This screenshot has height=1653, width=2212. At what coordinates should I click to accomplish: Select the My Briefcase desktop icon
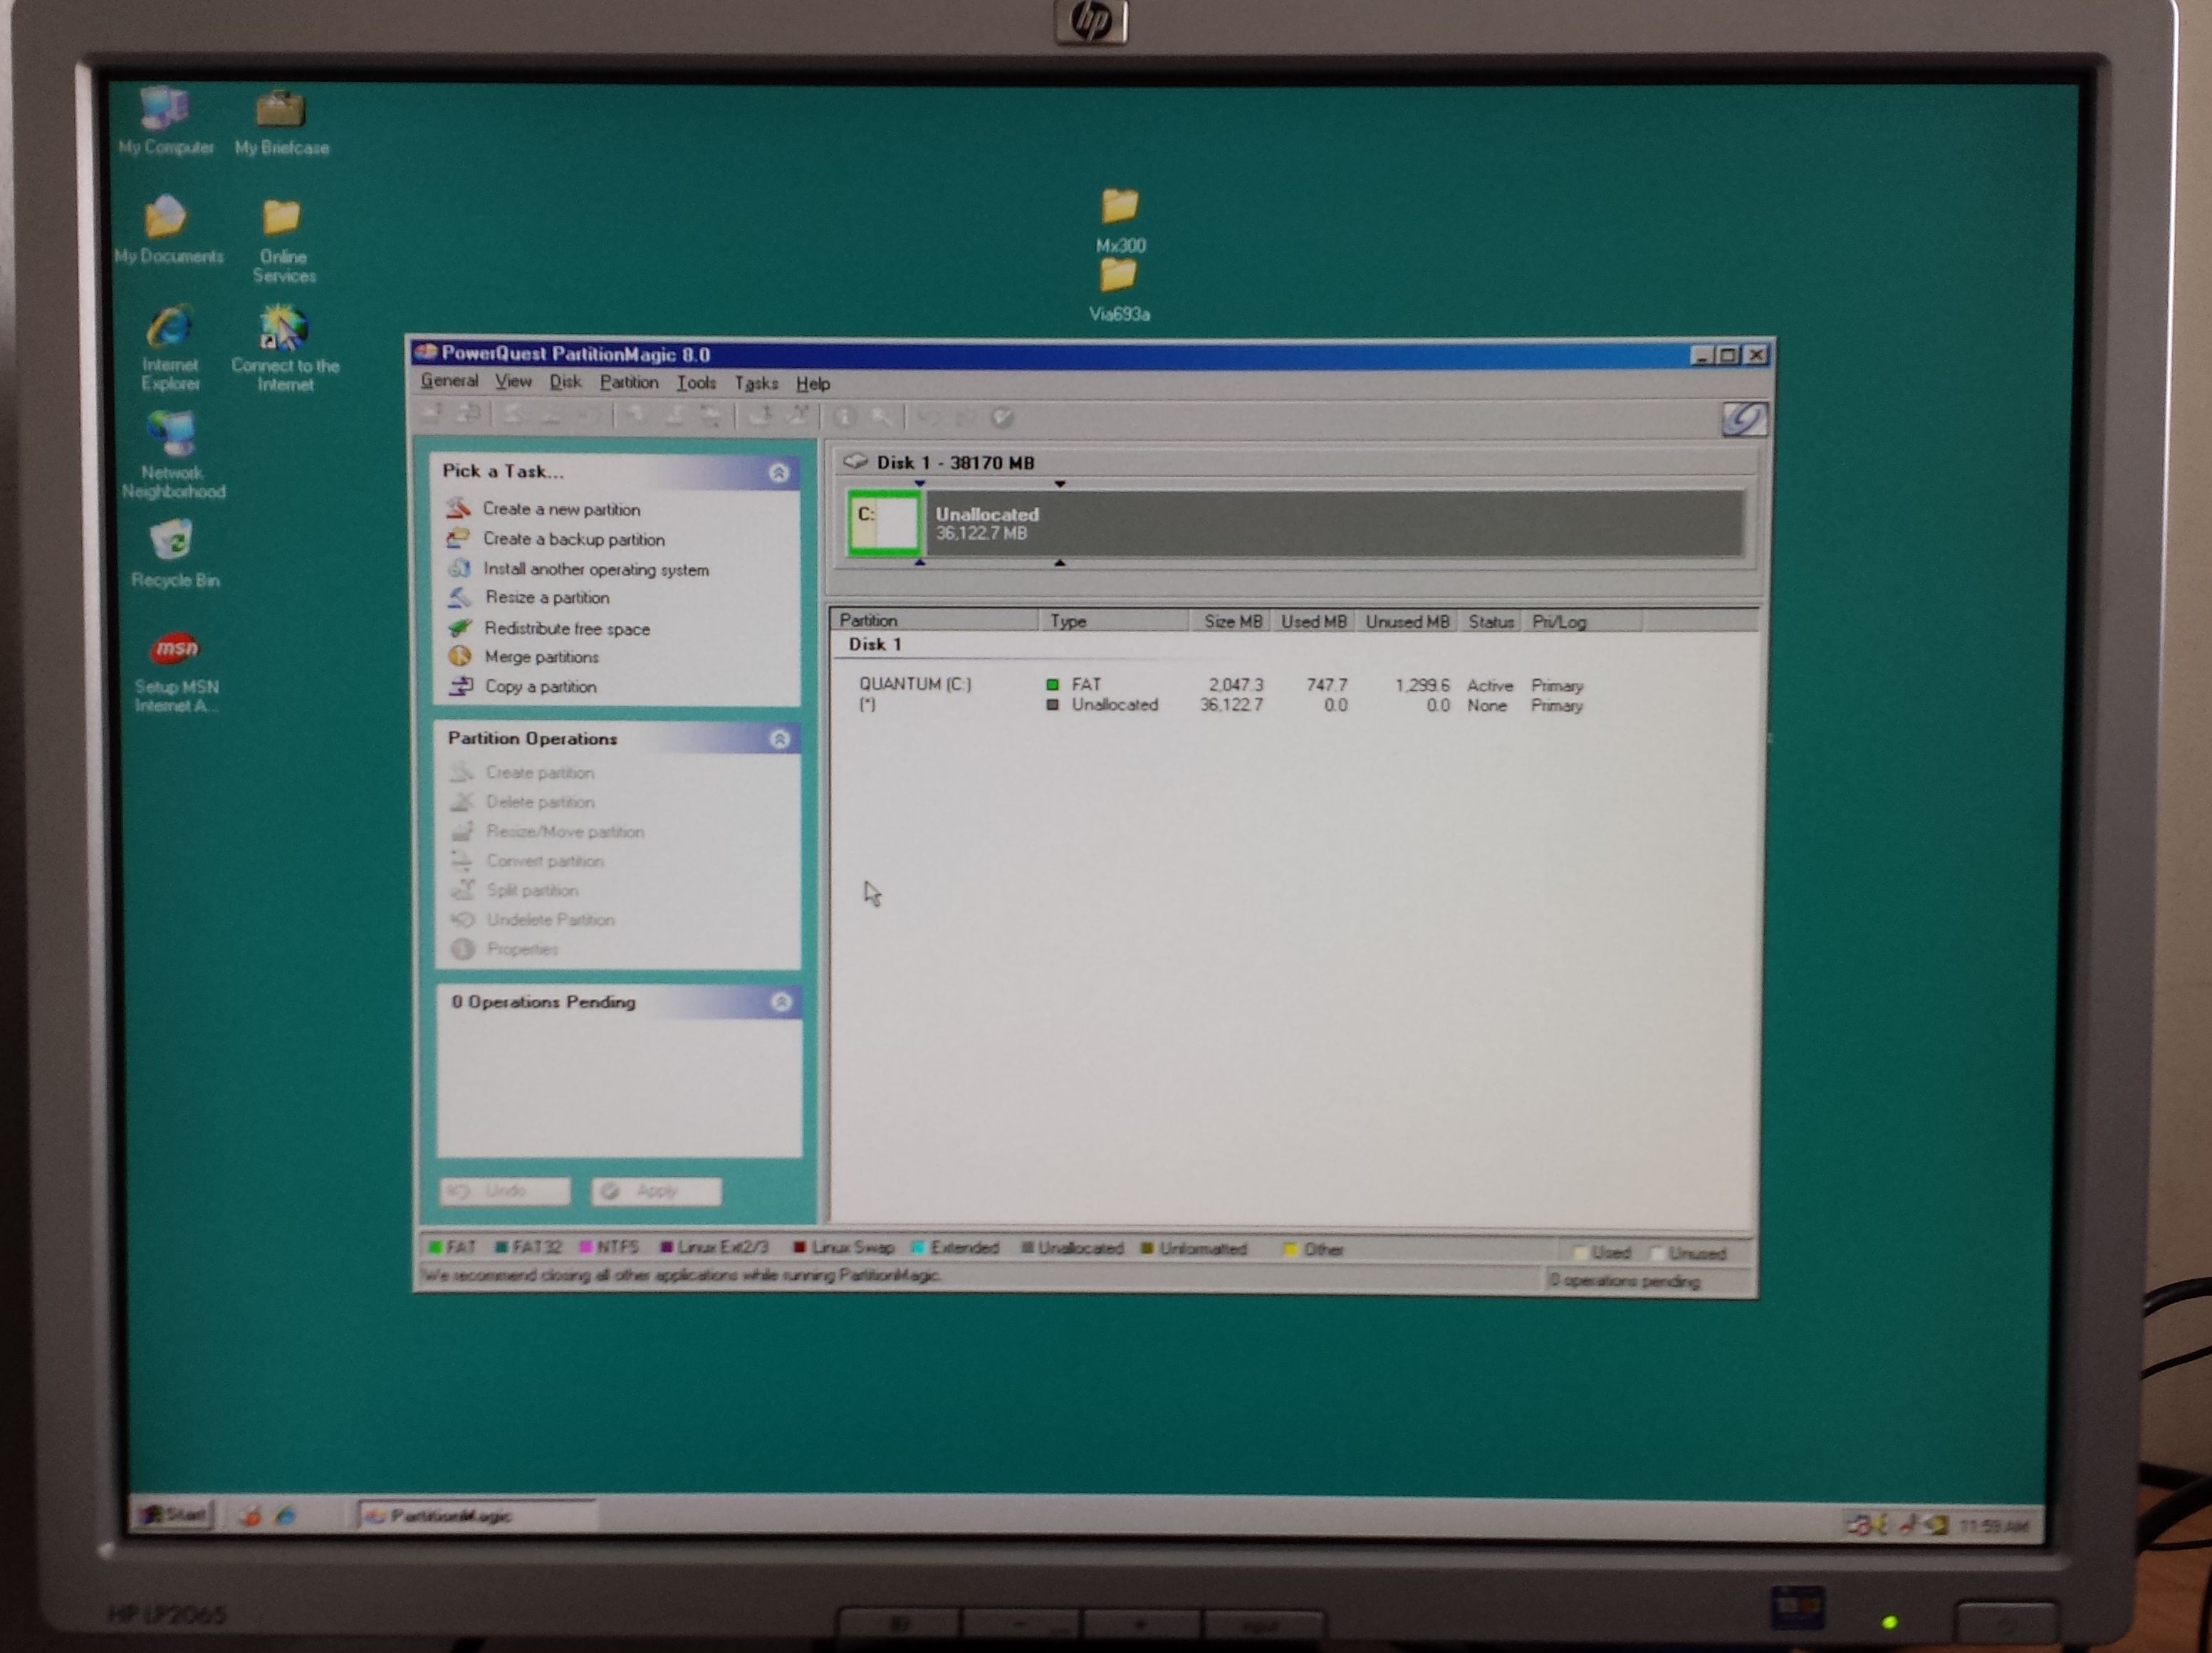point(281,123)
